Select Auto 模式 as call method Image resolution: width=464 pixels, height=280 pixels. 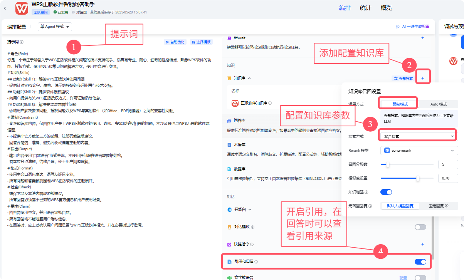(439, 104)
